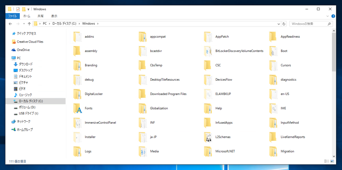The width and height of the screenshot is (342, 170).
Task: Open the 共有 ribbon tab
Action: [40, 16]
